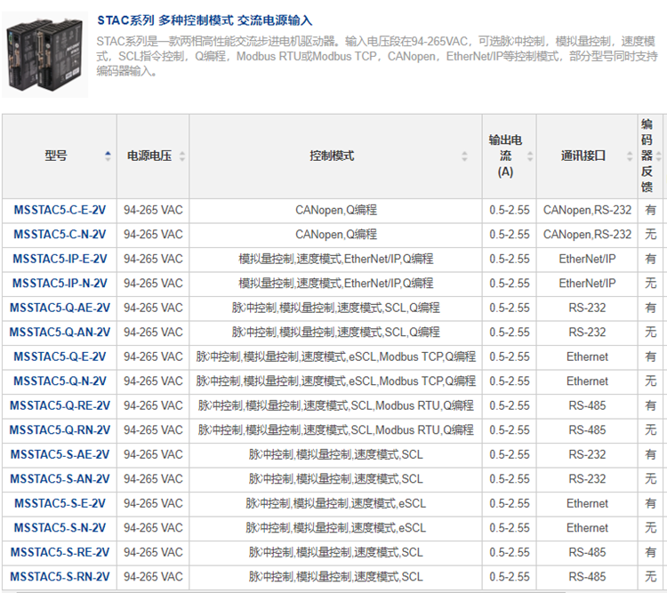Select eSCL control mode cell in MSSTAC5-S-E-2V row
This screenshot has height=593, width=667.
click(335, 504)
